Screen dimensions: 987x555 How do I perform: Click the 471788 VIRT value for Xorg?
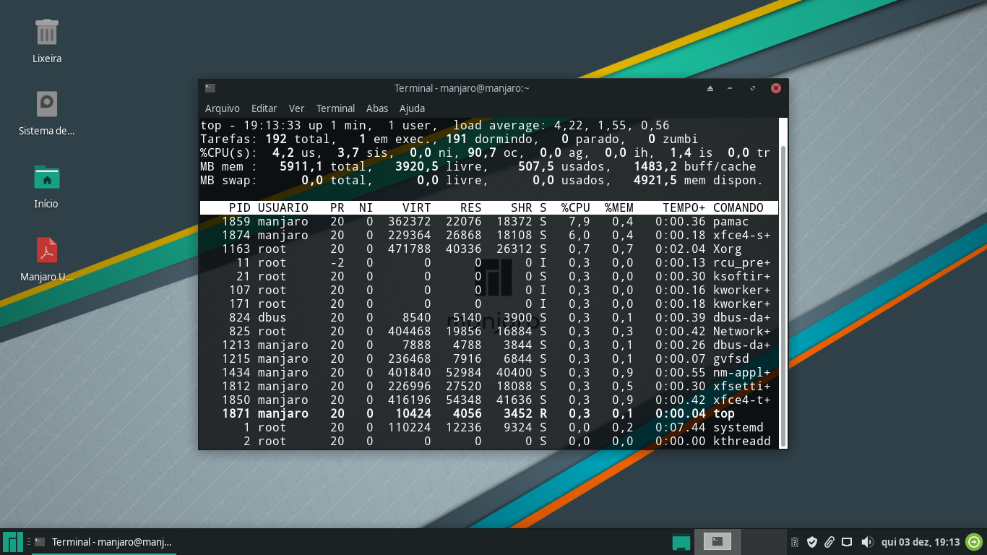(x=410, y=249)
